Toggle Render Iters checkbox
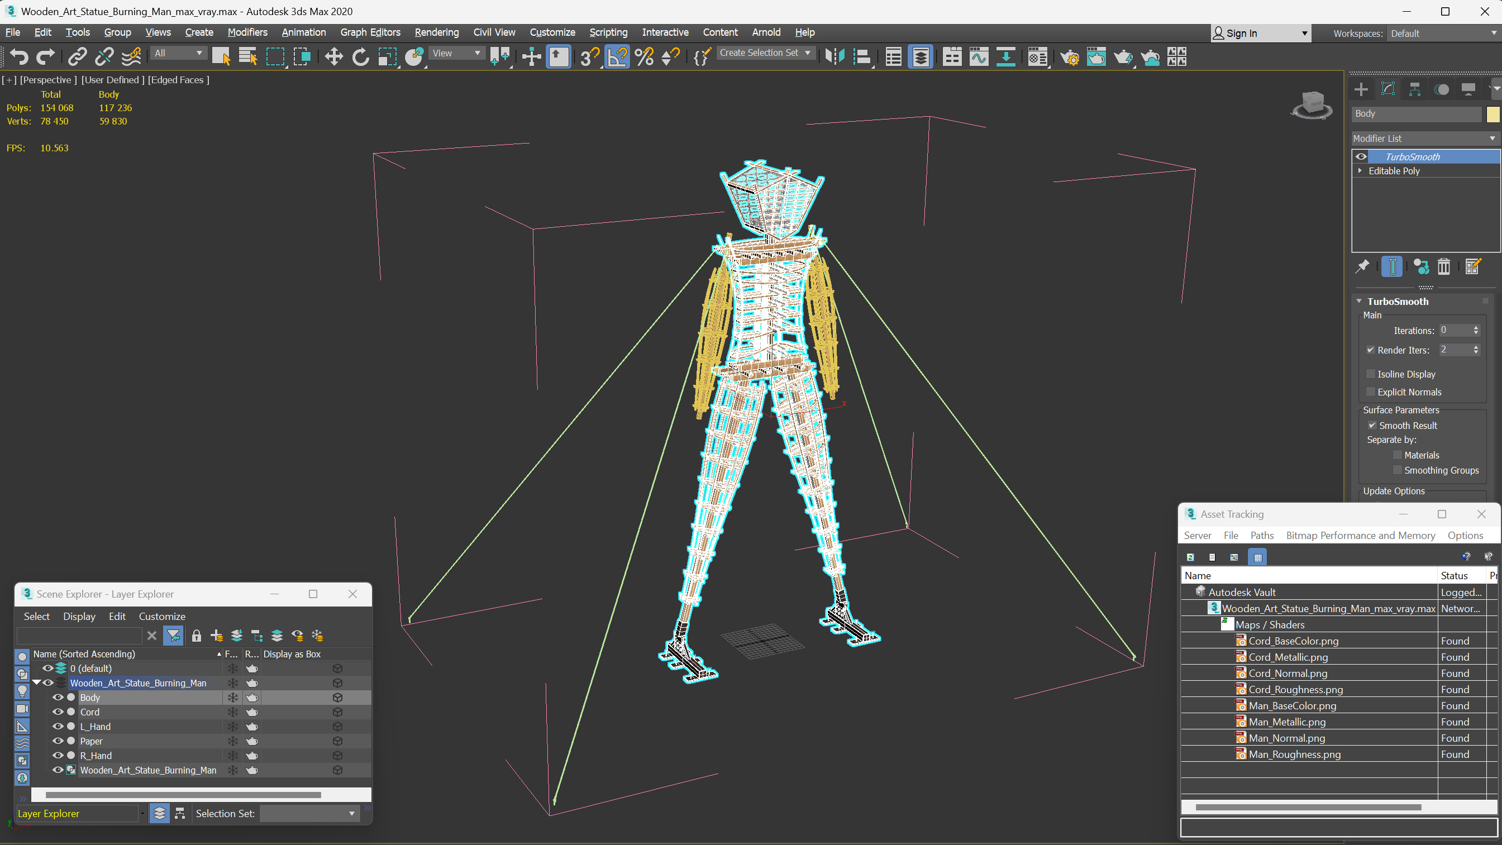Screen dimensions: 1502x845 click(1371, 350)
